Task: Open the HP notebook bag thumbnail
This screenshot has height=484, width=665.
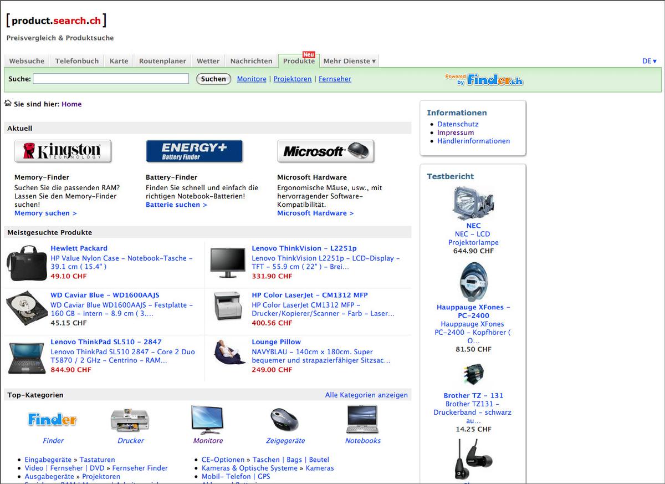Action: (x=27, y=262)
